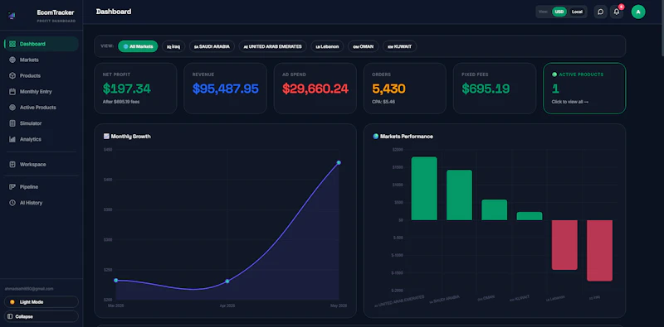Switch currency view to USD

[559, 12]
